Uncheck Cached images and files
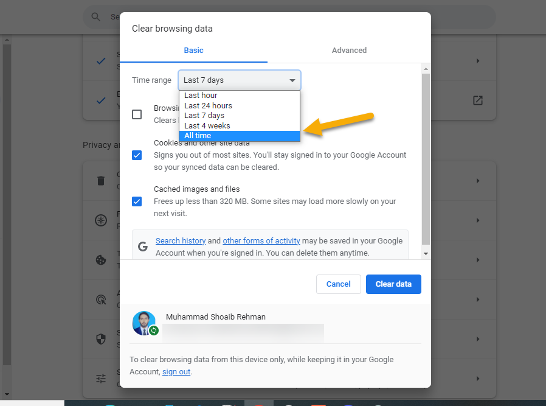This screenshot has height=406, width=546. 137,201
